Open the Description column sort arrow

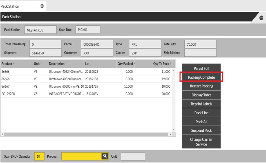66,64
